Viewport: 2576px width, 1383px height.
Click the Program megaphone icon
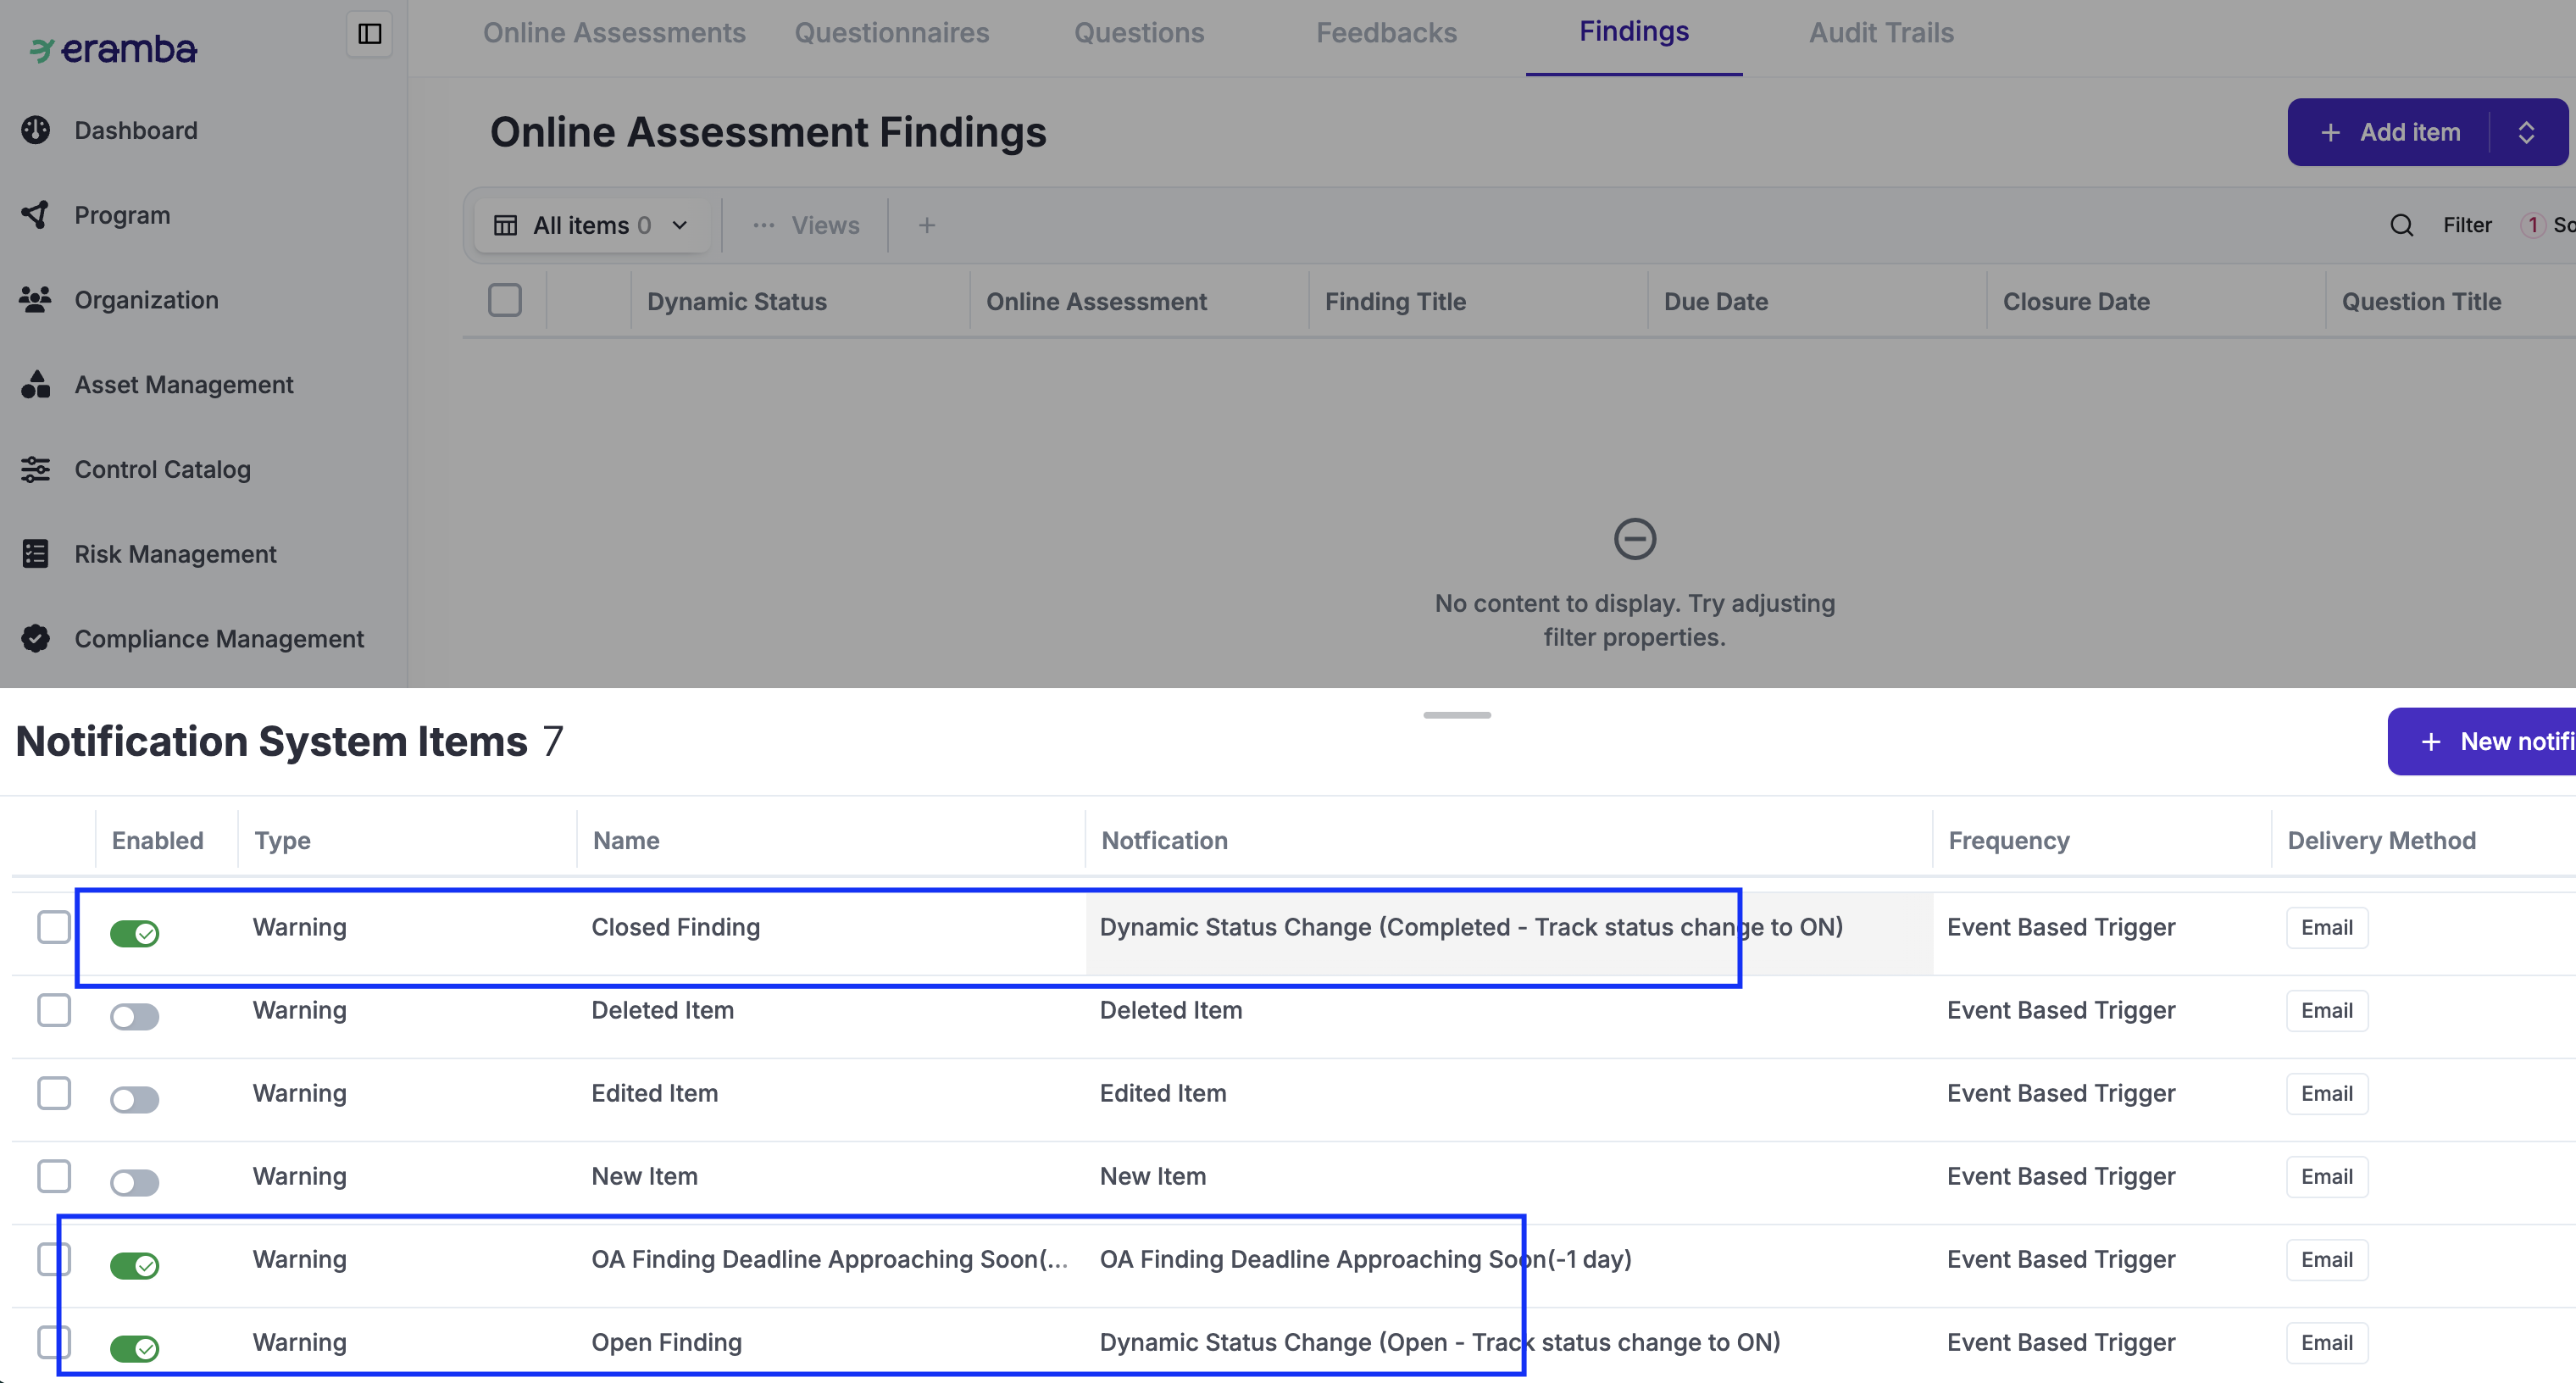pos(36,215)
